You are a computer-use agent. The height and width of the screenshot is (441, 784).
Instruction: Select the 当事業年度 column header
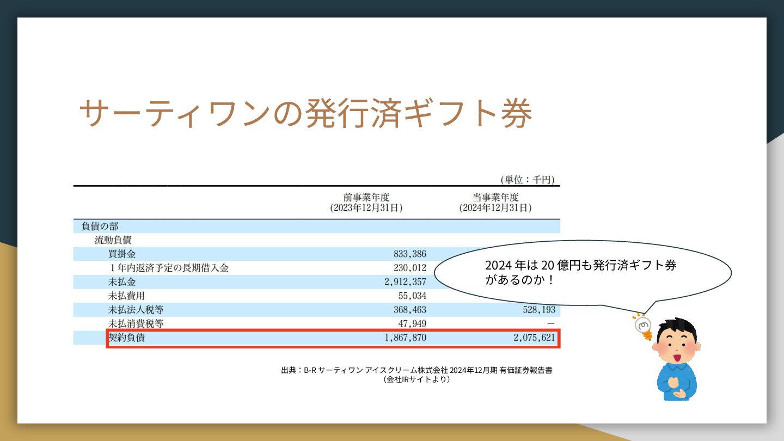coord(495,197)
